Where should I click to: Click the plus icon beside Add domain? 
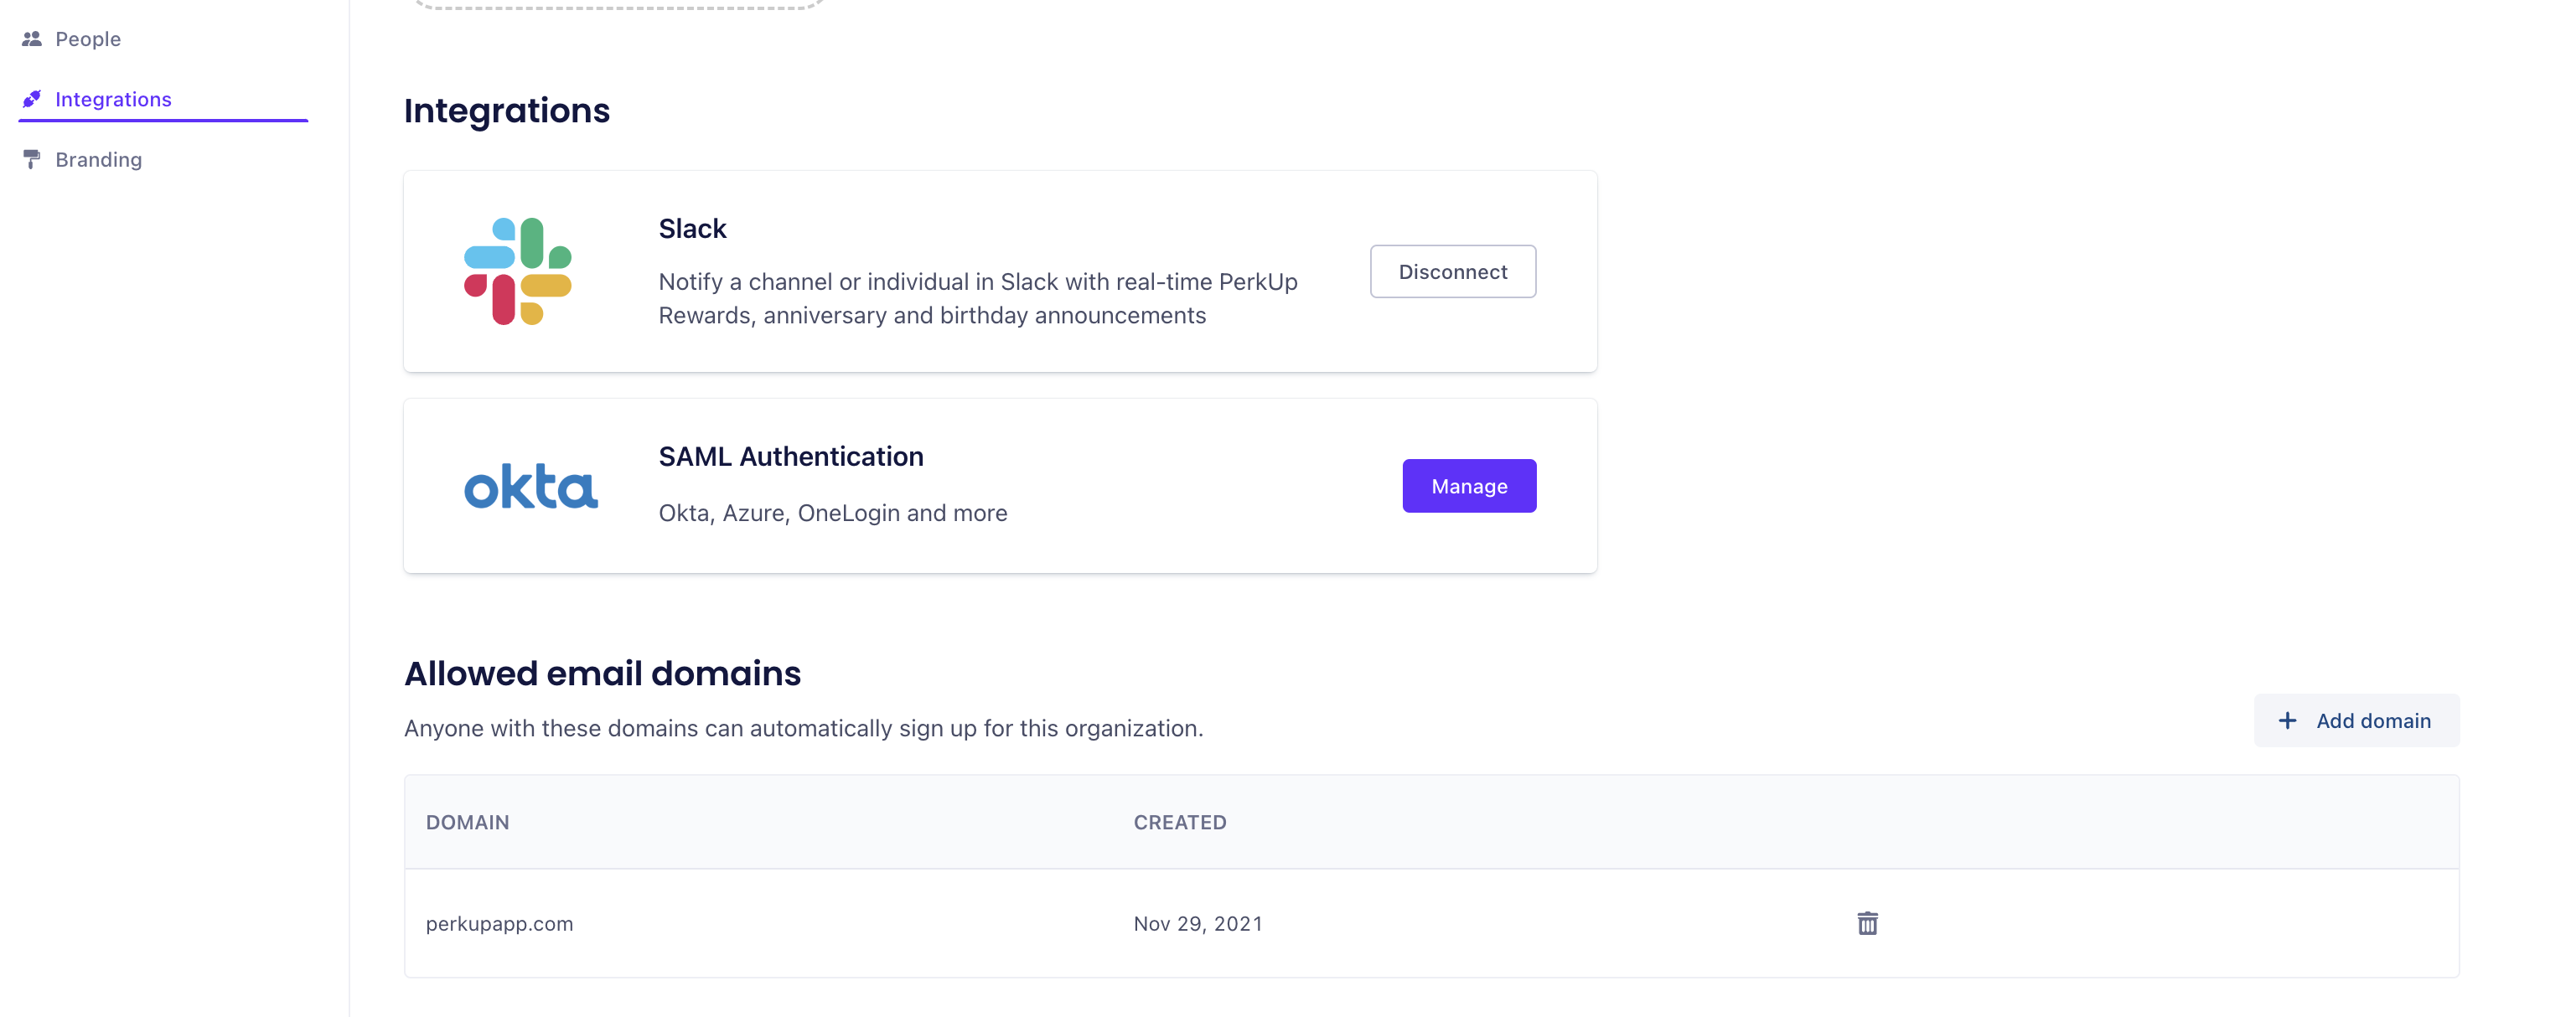coord(2287,721)
